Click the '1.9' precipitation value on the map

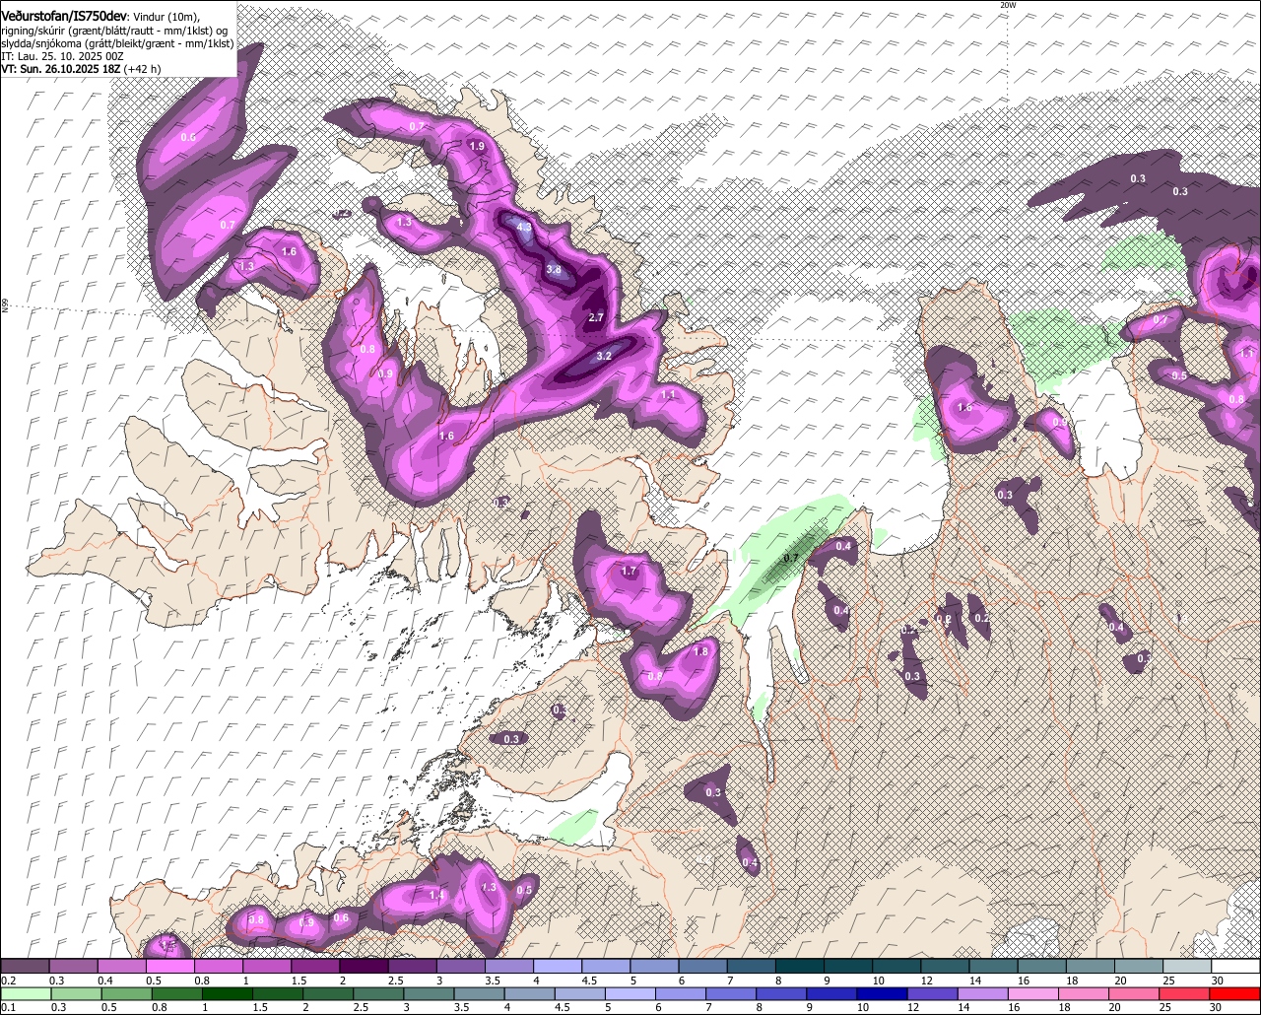477,146
